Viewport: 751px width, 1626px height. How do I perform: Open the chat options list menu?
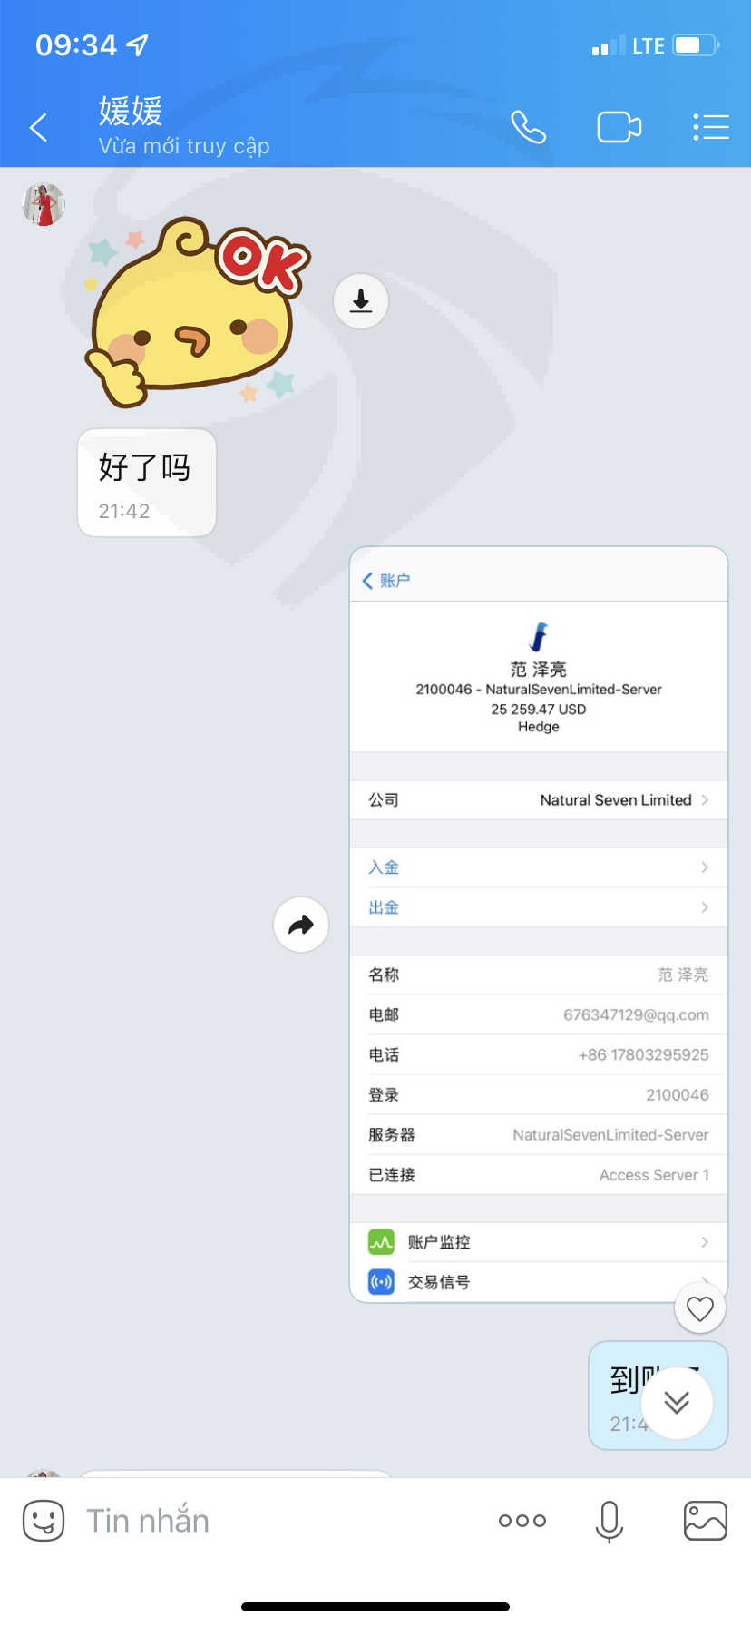[x=711, y=127]
